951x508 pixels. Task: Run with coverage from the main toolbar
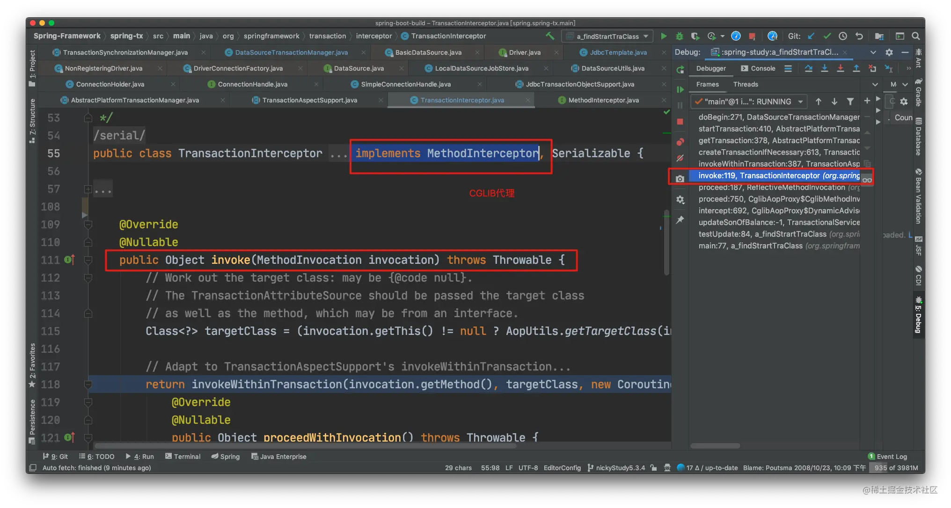(695, 36)
